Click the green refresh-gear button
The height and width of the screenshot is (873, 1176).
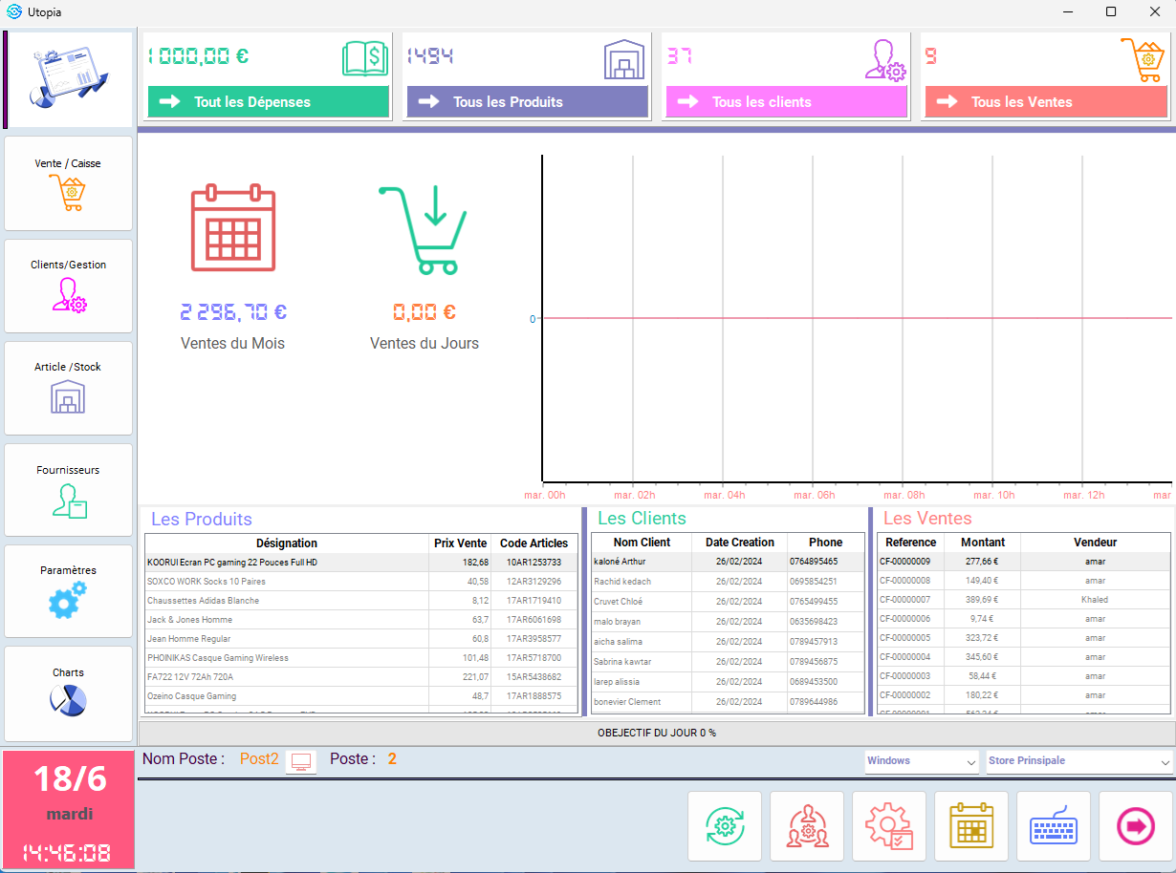click(725, 826)
